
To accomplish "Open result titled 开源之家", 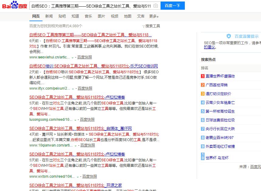I will tap(76, 186).
